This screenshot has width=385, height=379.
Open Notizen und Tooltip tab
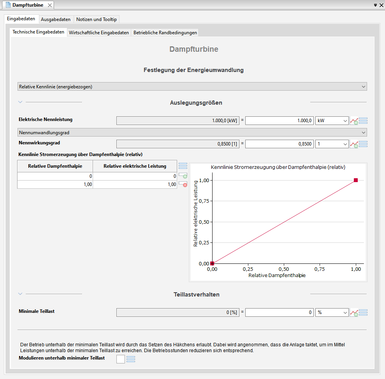(97, 19)
